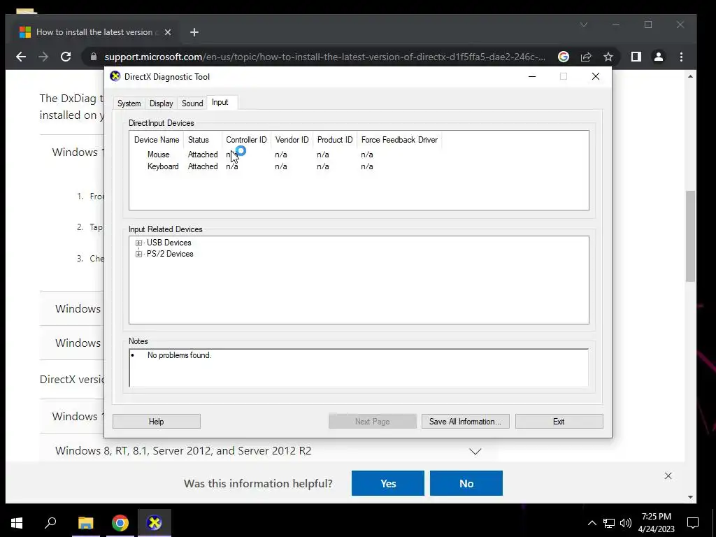This screenshot has height=537, width=716.
Task: Switch to the Sound tab
Action: [192, 103]
